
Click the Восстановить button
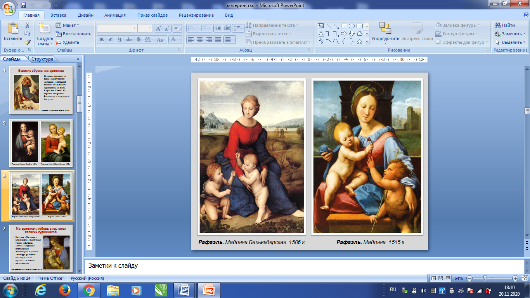74,34
